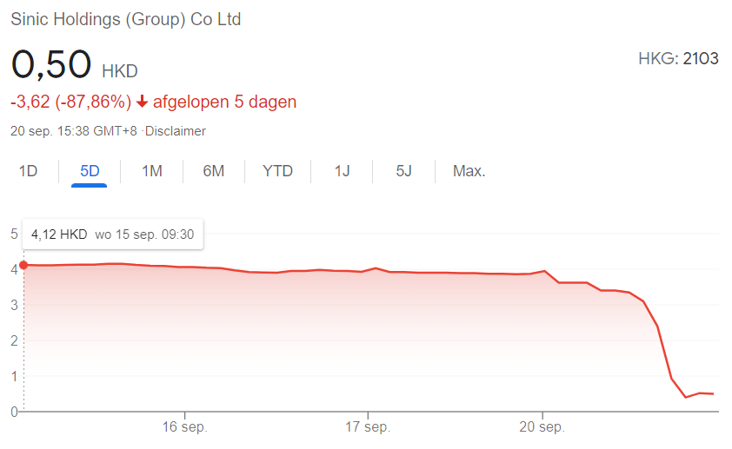Click the 4,12 HKD chart tooltip
732x449 pixels.
point(112,234)
